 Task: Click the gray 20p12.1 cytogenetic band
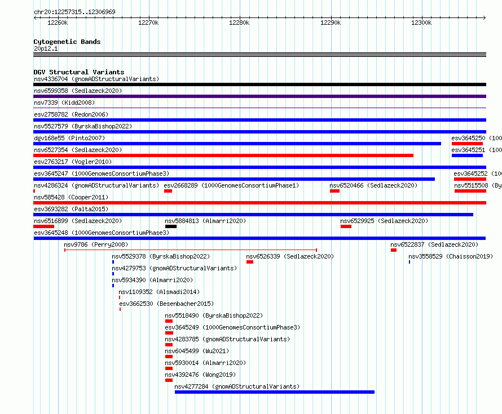click(x=259, y=55)
